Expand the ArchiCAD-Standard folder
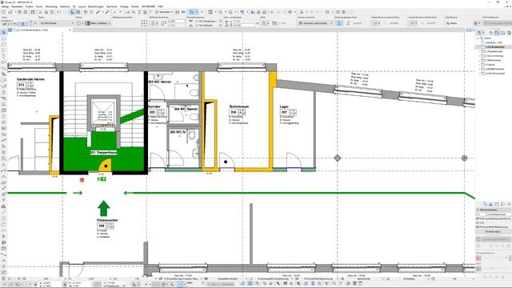This screenshot has width=512, height=288. click(x=480, y=74)
